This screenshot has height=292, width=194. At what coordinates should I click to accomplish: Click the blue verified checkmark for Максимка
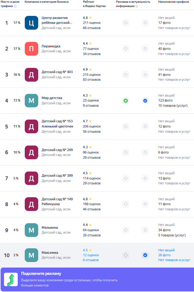[x=145, y=255]
